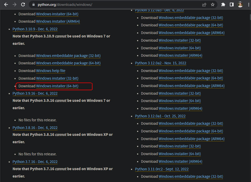Download Python 3.12.0a2 Windows installer (ARM64)
The height and width of the screenshot is (182, 251).
pyautogui.click(x=180, y=108)
